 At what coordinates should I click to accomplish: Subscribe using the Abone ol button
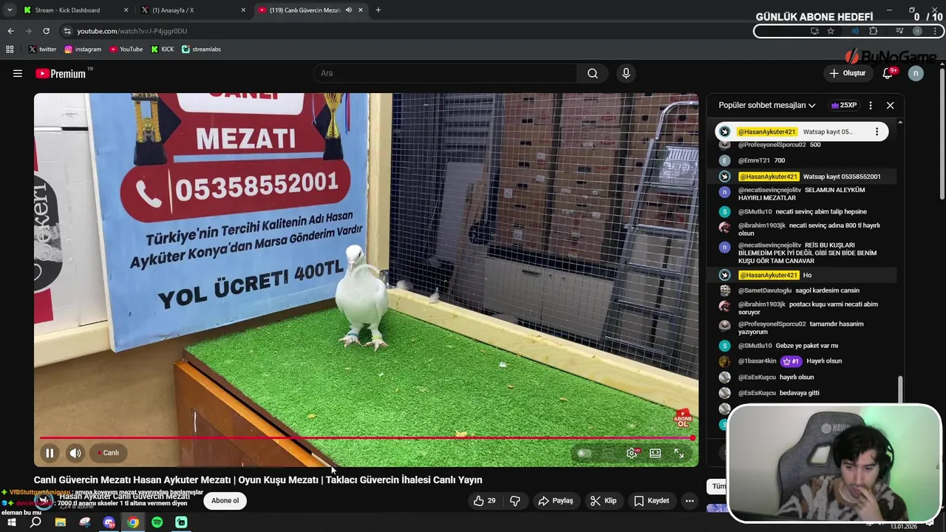[x=225, y=501]
